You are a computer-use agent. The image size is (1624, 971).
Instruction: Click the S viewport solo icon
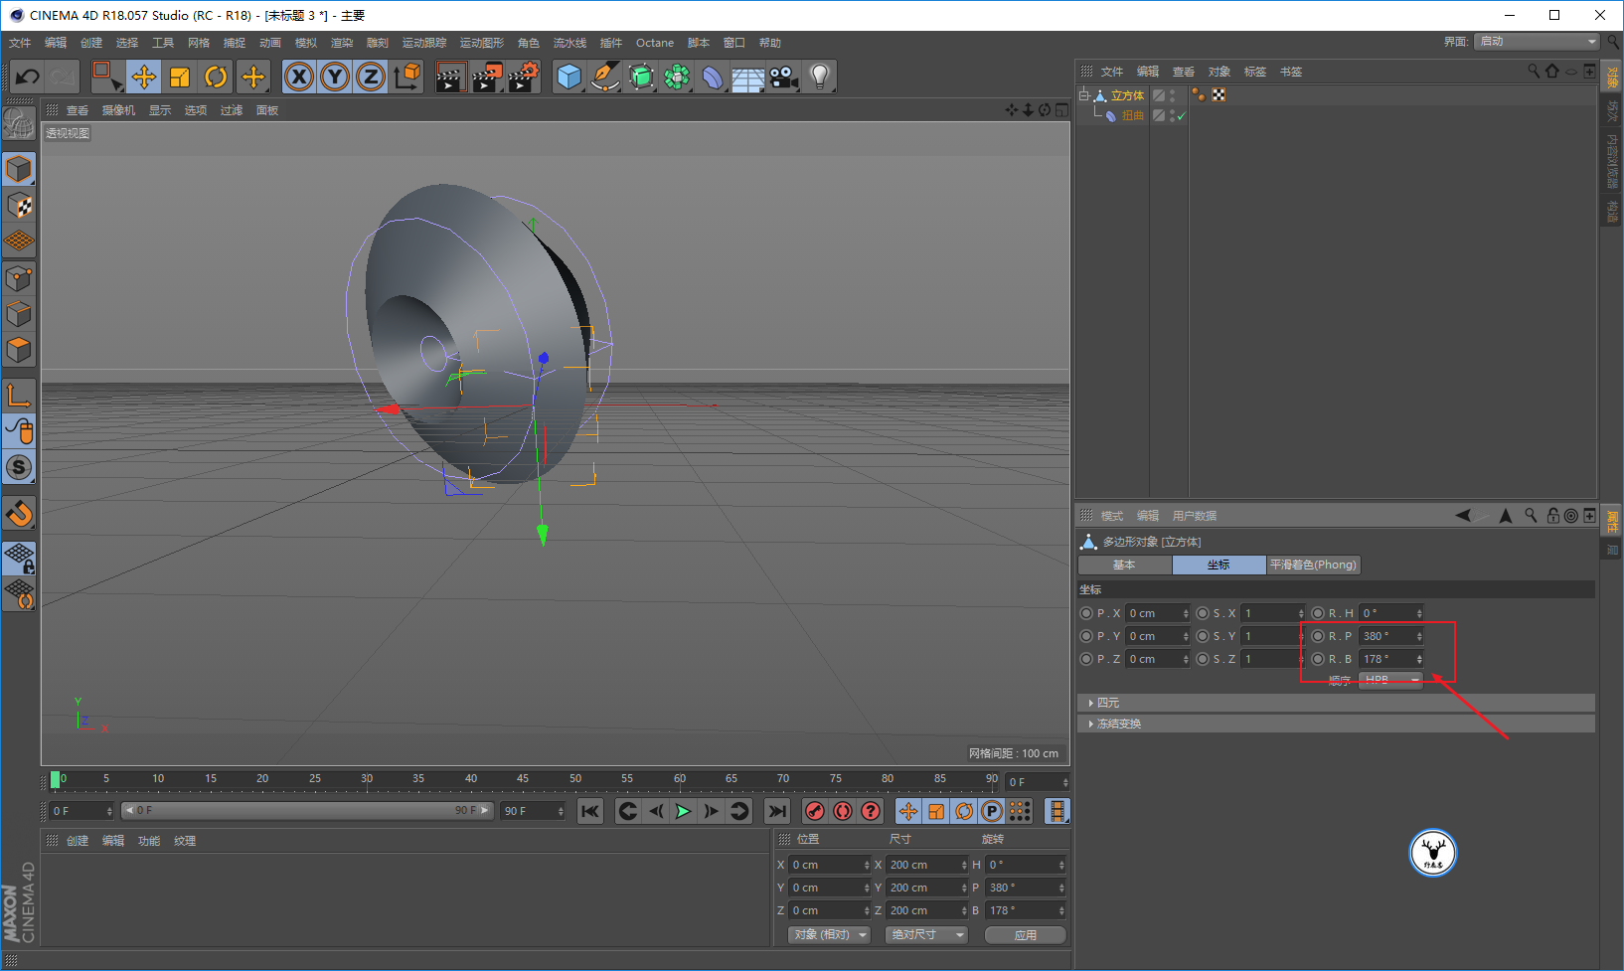19,467
